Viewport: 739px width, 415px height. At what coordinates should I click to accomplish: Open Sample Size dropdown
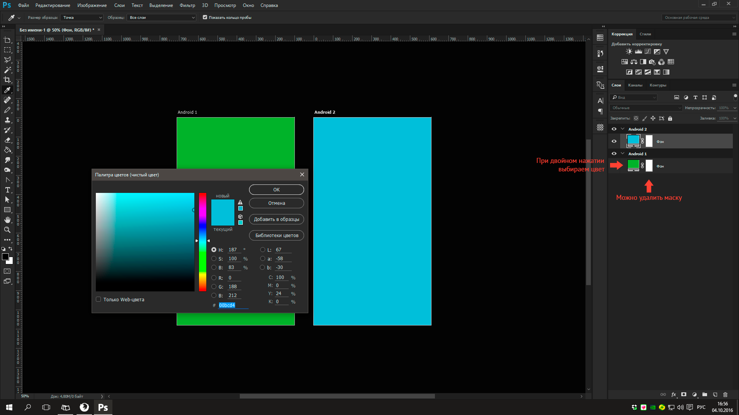(x=82, y=18)
